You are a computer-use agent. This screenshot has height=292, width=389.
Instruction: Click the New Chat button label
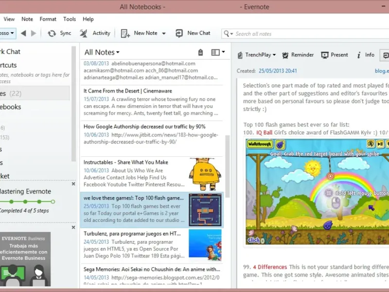(x=199, y=33)
